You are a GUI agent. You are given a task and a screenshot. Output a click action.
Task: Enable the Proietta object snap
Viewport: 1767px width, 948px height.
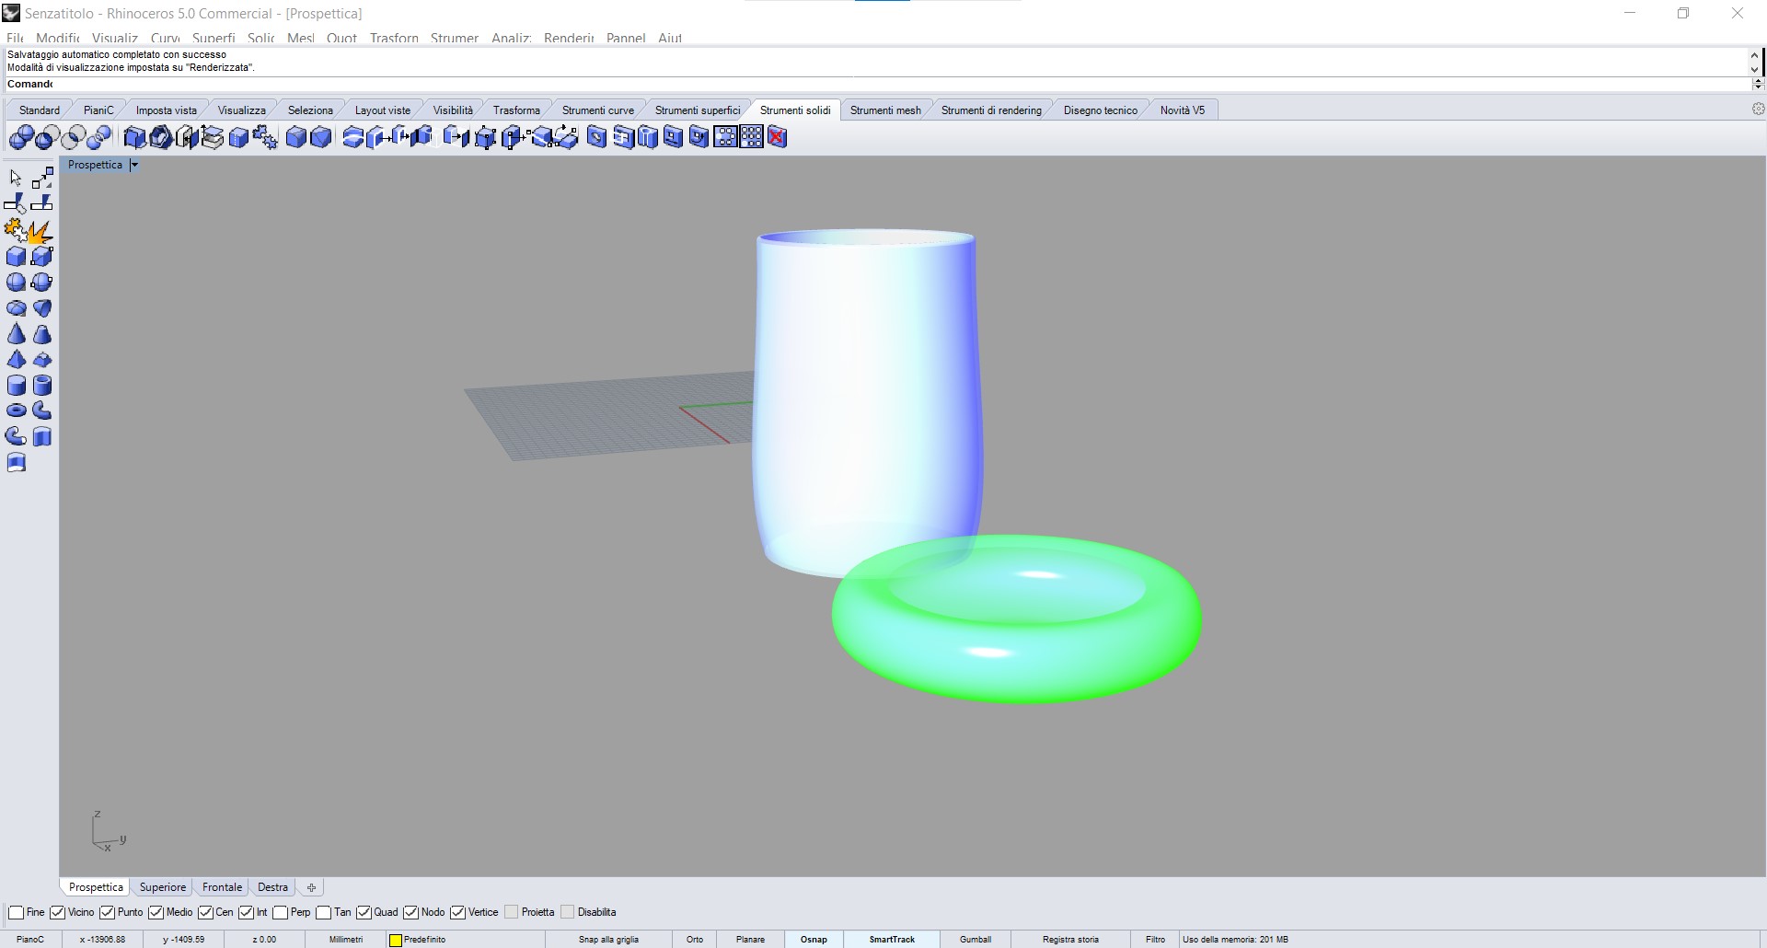(512, 912)
